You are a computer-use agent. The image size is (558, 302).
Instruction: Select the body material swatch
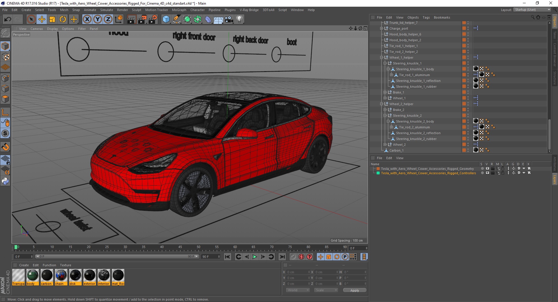(x=33, y=277)
